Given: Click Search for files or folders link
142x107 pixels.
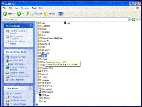Looking at the screenshot, I should coord(17,43).
